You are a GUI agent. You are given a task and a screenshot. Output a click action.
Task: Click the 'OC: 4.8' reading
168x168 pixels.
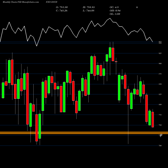pos(114,7)
